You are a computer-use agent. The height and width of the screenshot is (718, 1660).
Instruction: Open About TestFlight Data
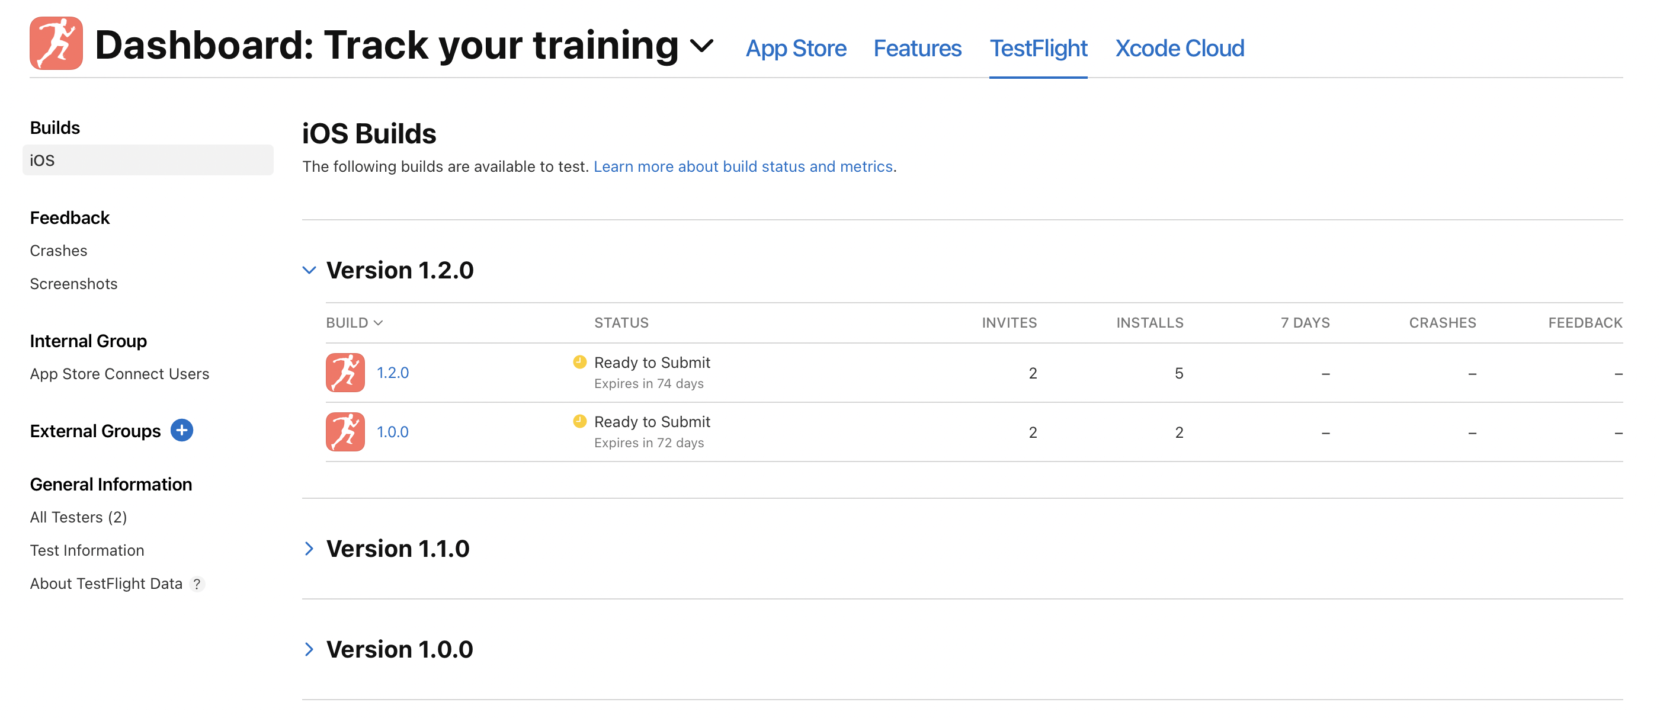(x=105, y=584)
